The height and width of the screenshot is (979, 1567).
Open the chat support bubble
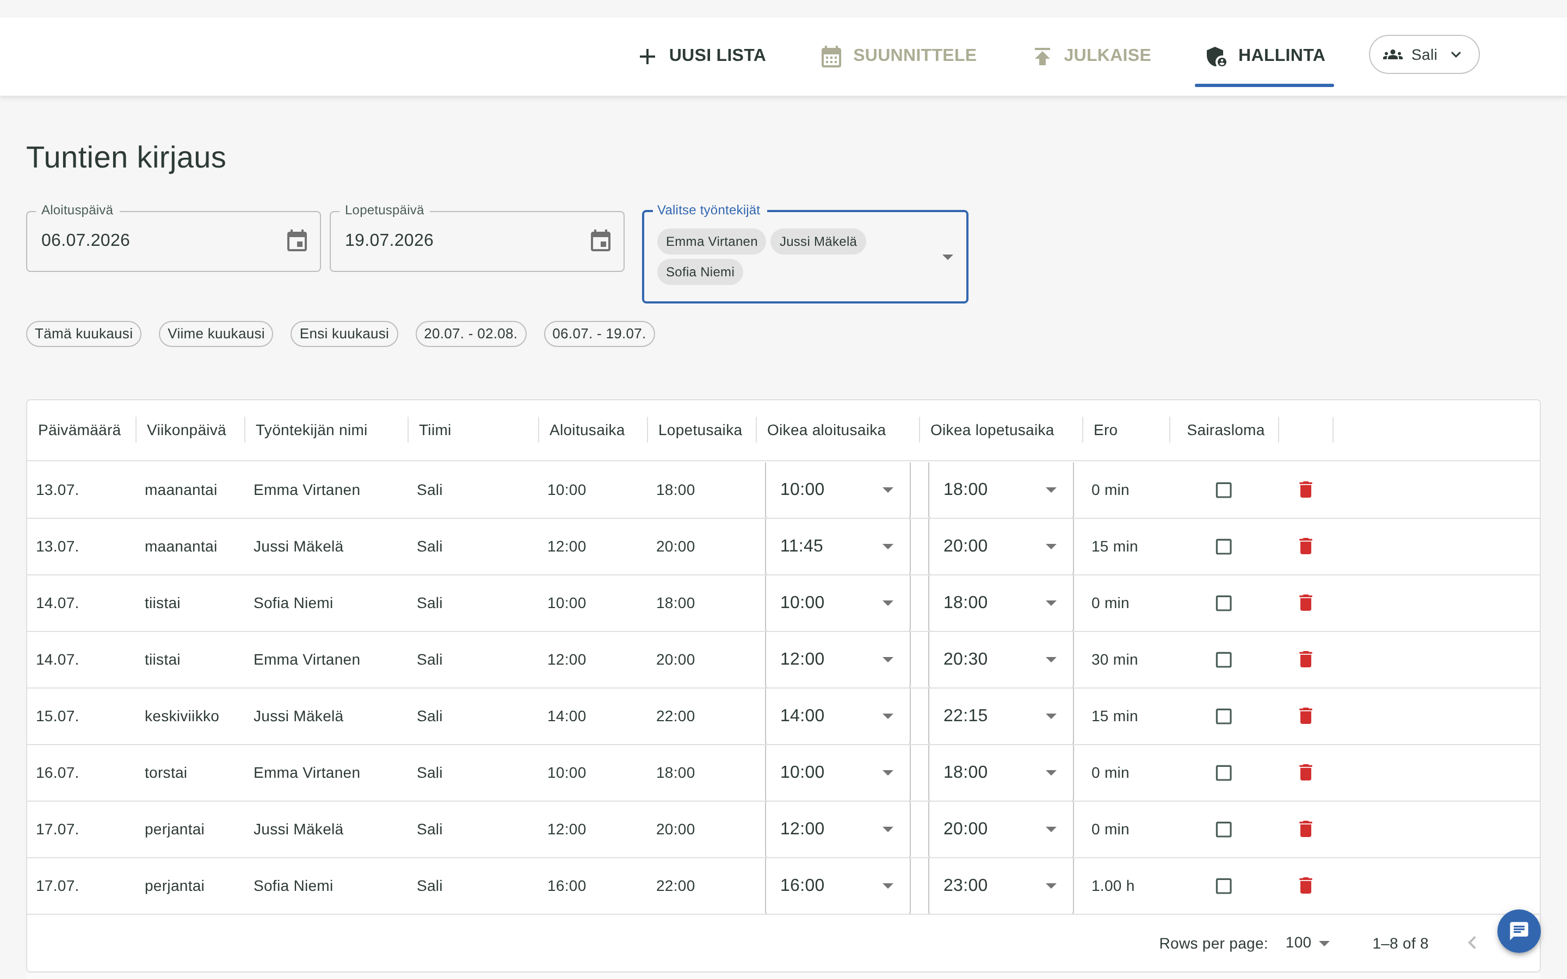[1519, 931]
